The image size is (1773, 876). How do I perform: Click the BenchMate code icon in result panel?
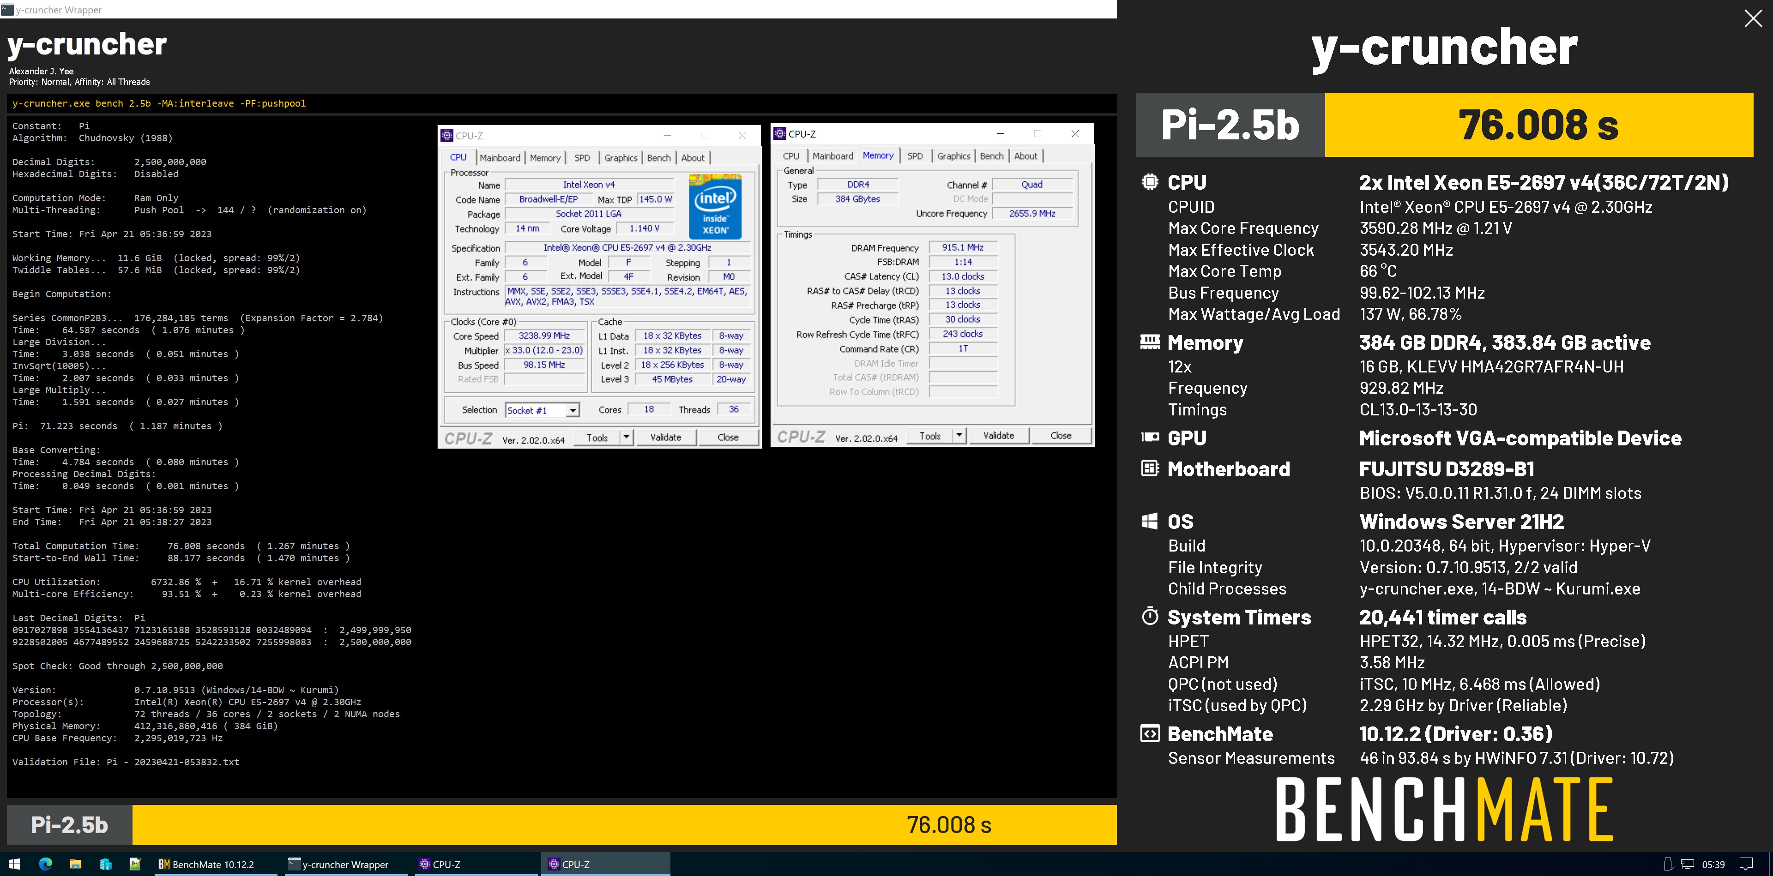click(x=1149, y=733)
